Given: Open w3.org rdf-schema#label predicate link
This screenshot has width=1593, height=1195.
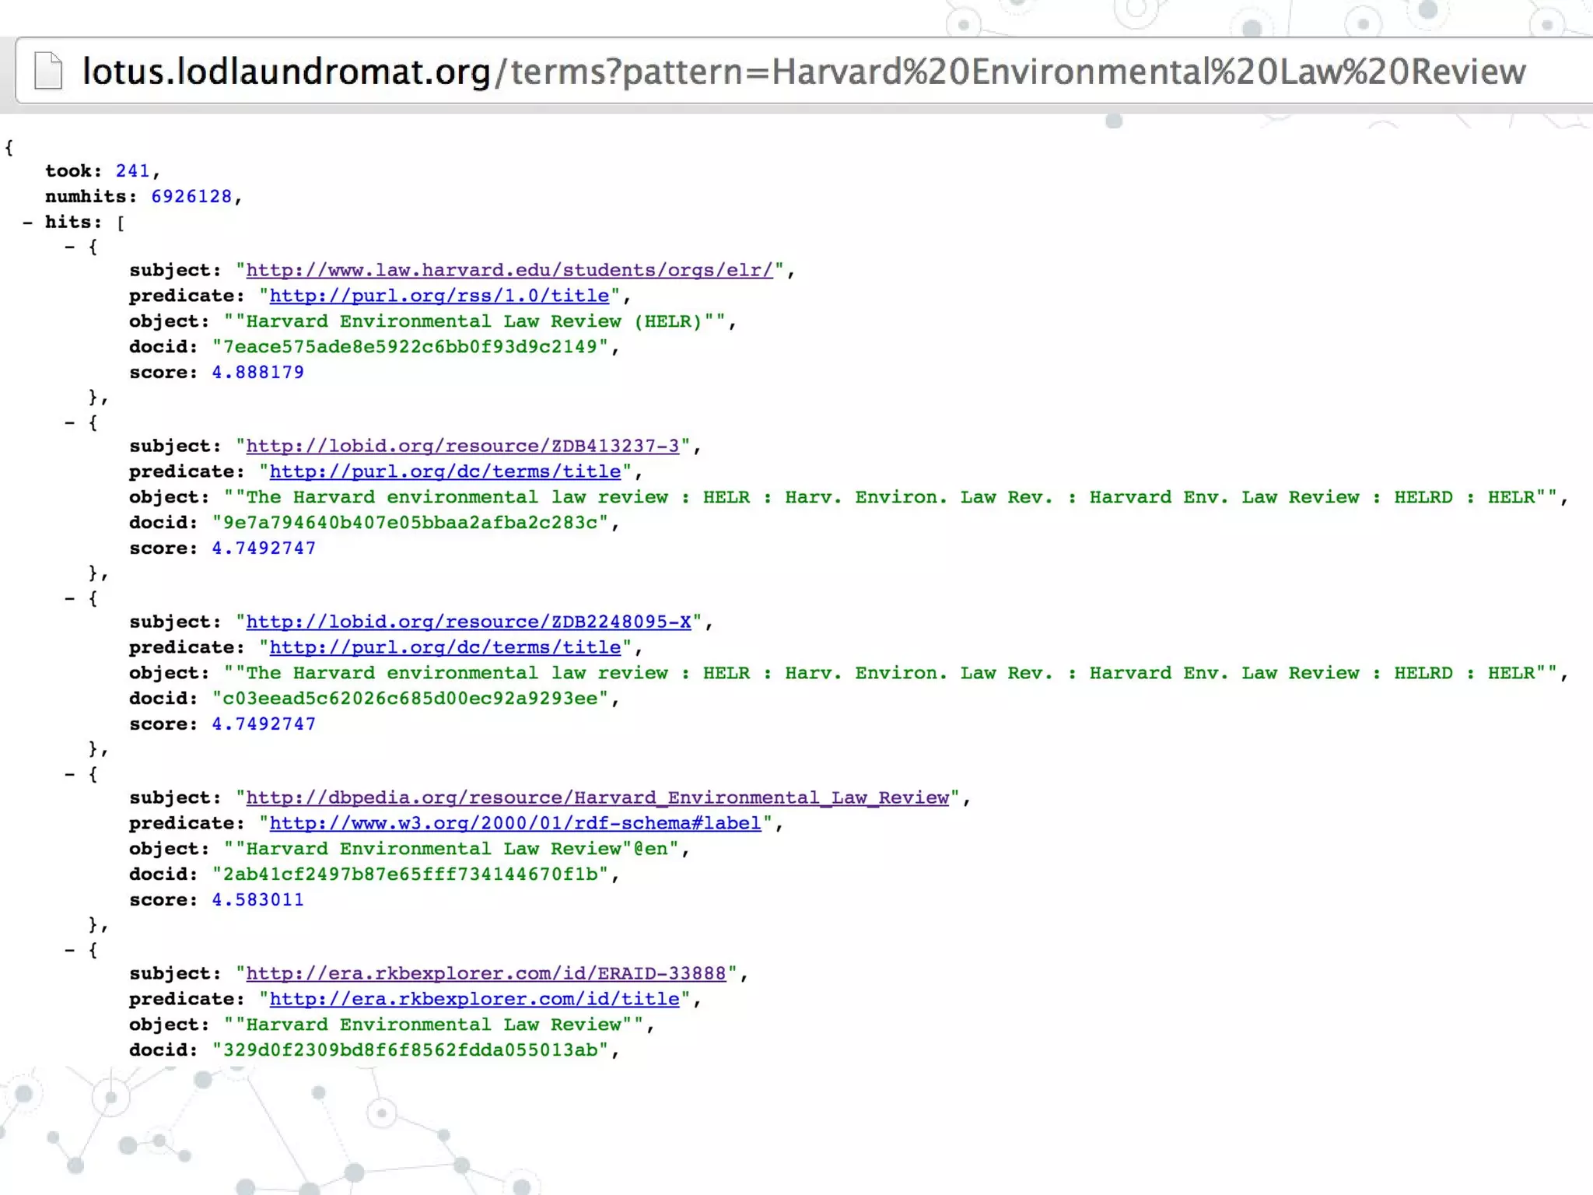Looking at the screenshot, I should tap(515, 824).
